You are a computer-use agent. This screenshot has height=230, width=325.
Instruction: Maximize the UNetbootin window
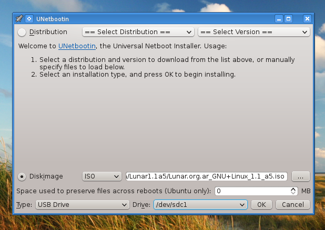tap(288, 18)
